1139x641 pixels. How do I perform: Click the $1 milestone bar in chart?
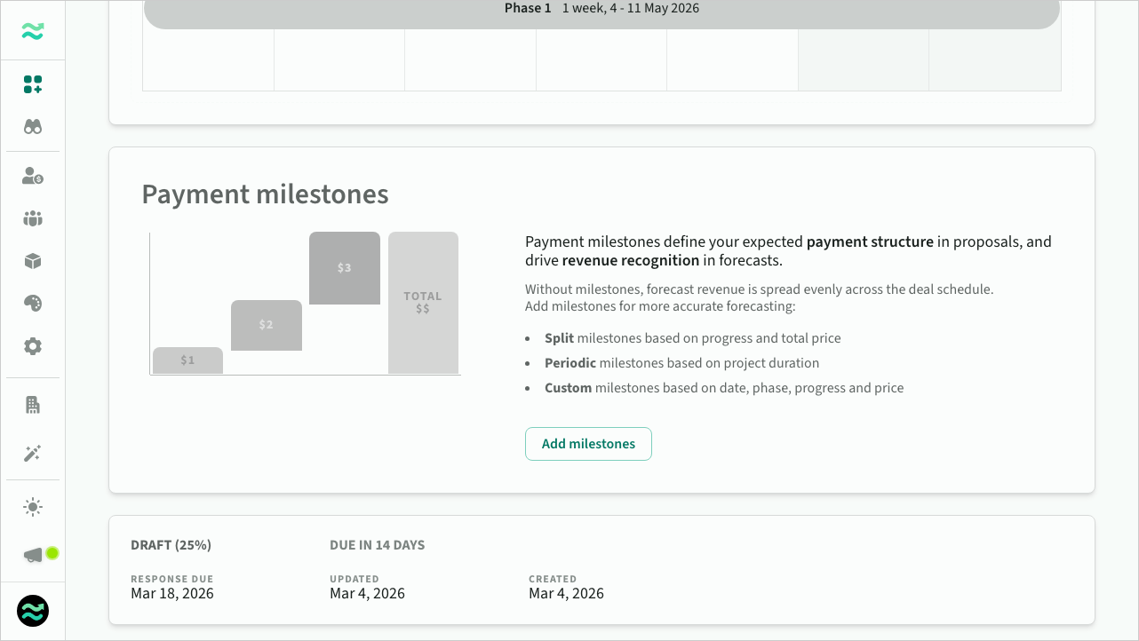coord(187,360)
